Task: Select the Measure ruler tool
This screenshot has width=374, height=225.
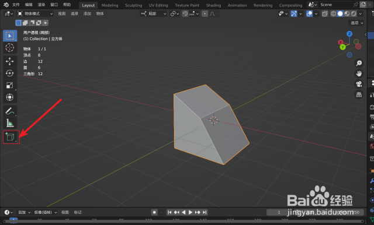Action: pos(10,123)
